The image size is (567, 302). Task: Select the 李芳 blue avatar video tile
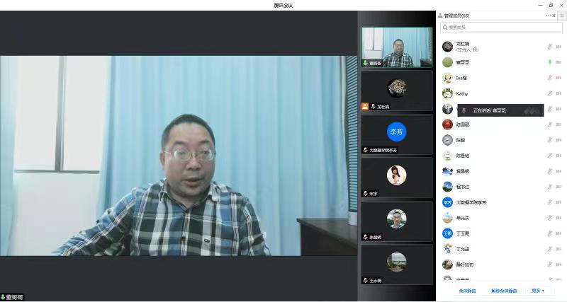pyautogui.click(x=396, y=132)
